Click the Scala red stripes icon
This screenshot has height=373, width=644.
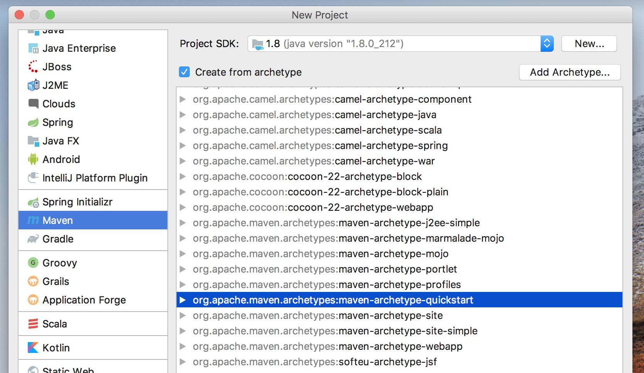(x=33, y=324)
